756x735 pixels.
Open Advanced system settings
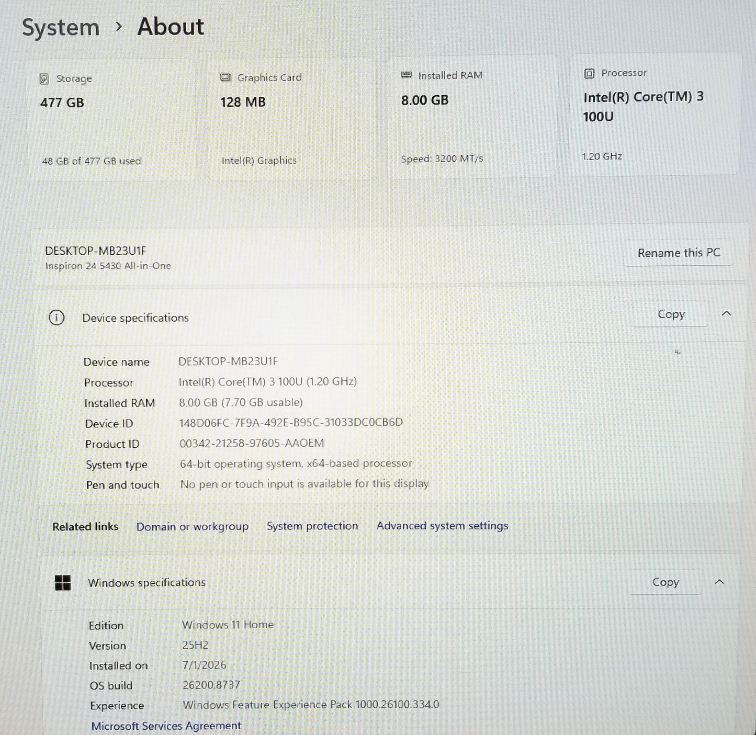point(443,526)
